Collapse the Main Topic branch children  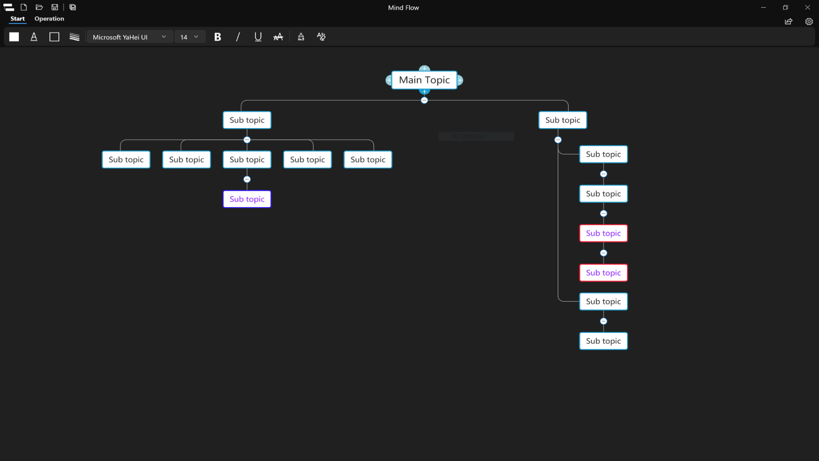click(x=424, y=100)
